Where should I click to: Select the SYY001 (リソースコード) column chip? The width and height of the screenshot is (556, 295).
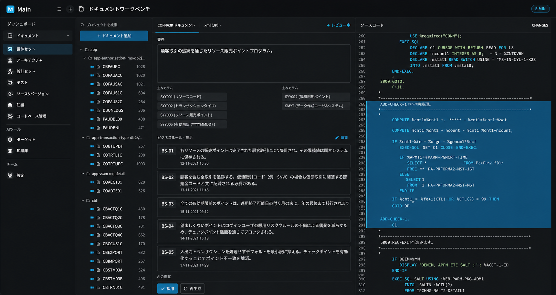(192, 97)
